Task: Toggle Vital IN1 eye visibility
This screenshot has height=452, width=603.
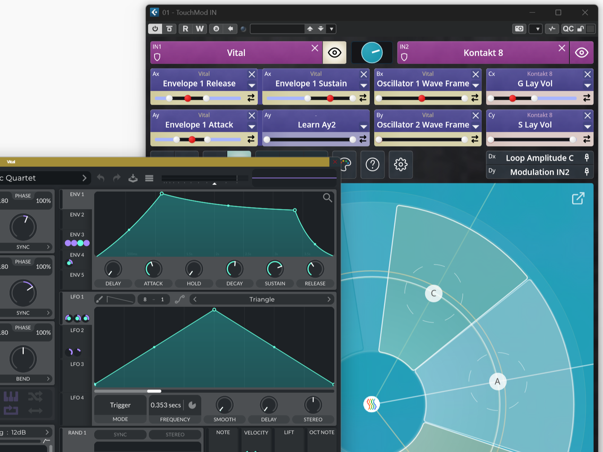Action: 335,53
